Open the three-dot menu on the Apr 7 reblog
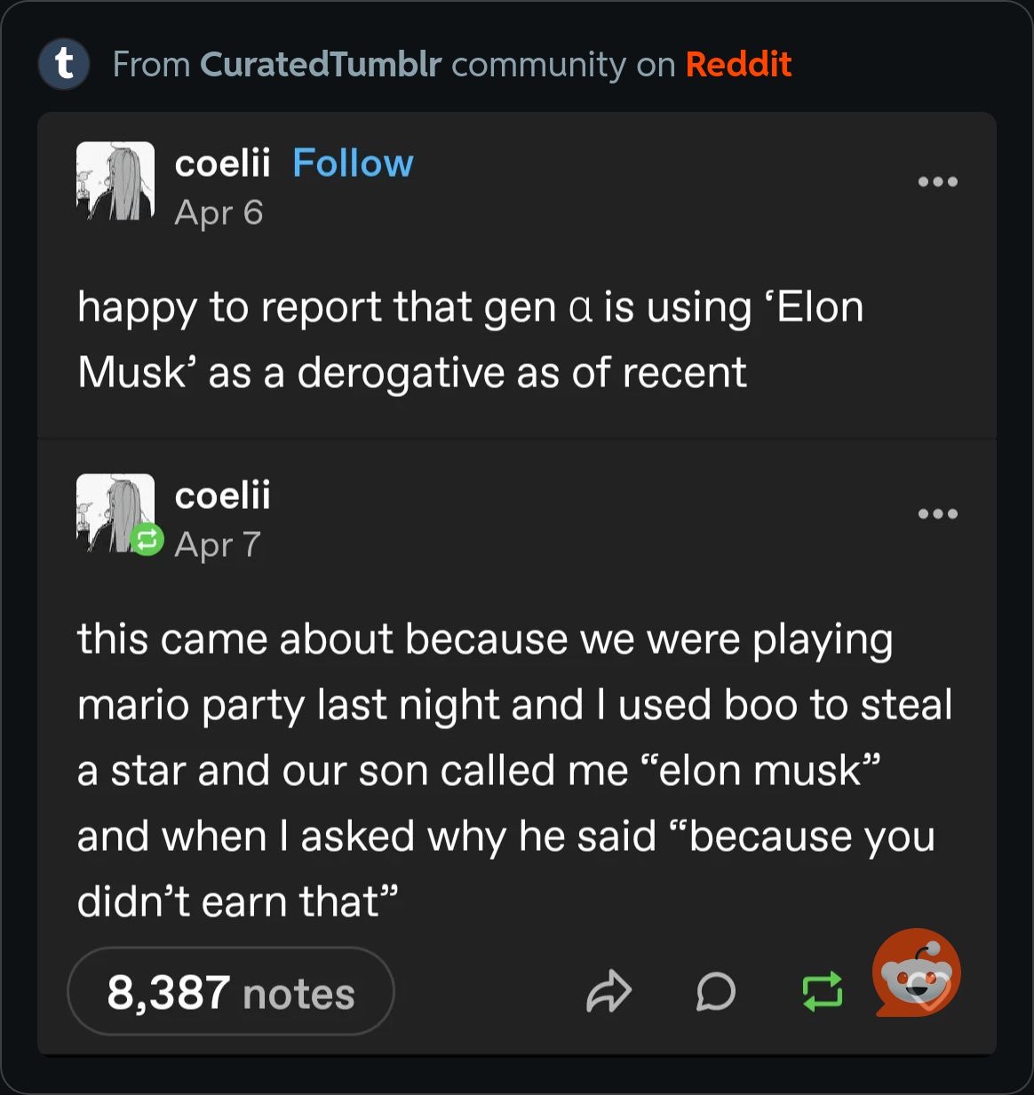This screenshot has height=1095, width=1034. coord(938,514)
